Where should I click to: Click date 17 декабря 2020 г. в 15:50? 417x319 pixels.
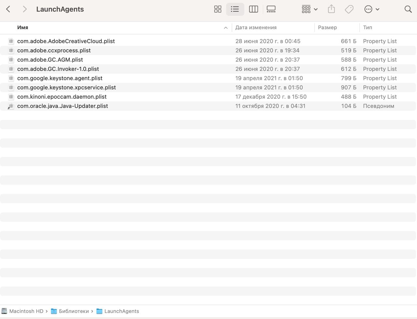(x=271, y=97)
